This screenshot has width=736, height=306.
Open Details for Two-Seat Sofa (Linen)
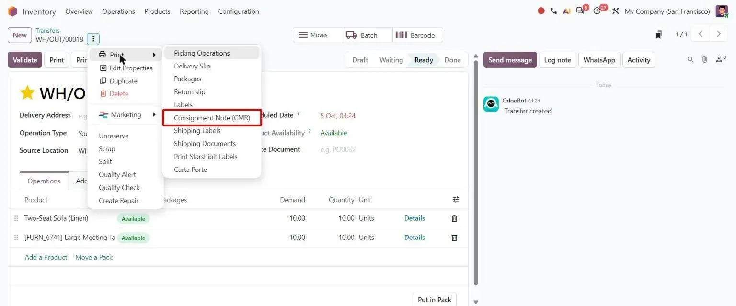414,218
